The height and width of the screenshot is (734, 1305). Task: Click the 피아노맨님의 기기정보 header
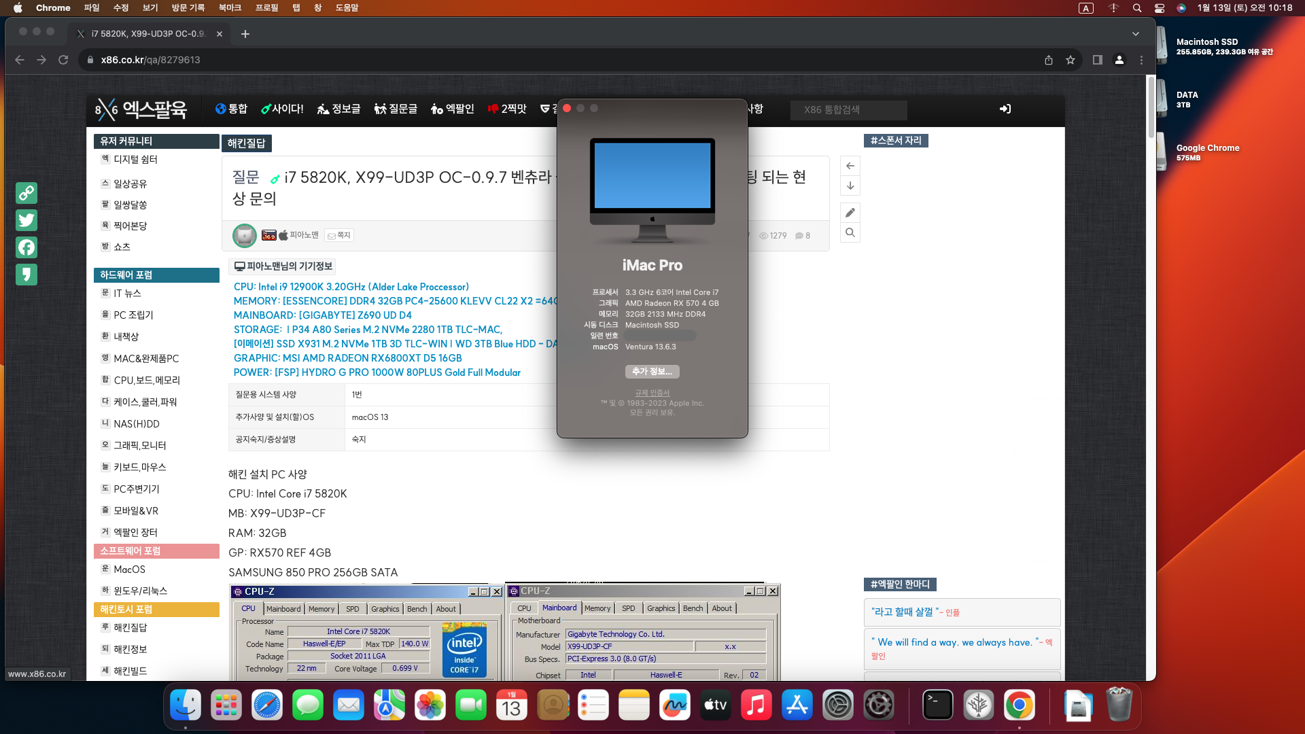(x=283, y=266)
